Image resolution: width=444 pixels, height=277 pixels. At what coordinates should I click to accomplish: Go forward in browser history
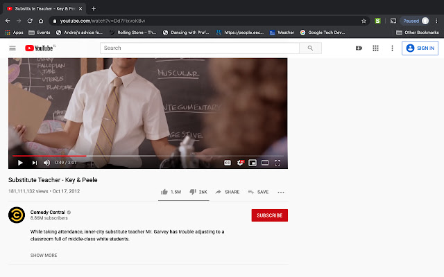pos(19,21)
